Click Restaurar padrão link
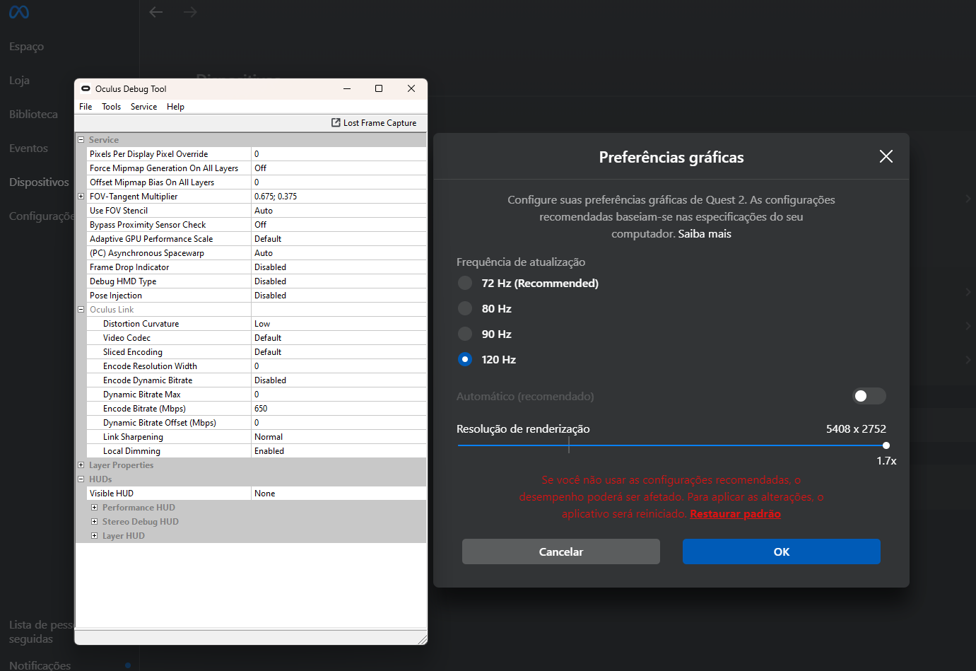 pyautogui.click(x=735, y=514)
